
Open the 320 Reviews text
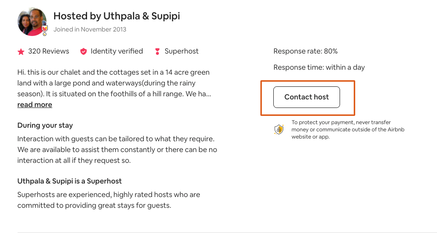click(49, 51)
